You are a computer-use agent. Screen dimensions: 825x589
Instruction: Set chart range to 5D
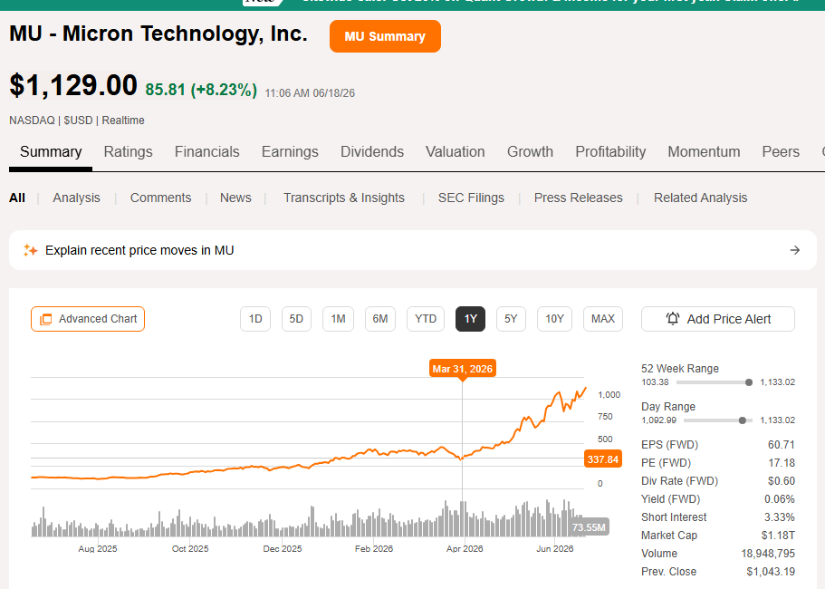pos(296,319)
